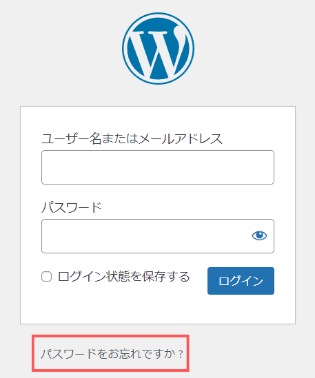Viewport: 315px width, 378px height.
Task: Place cursor in the username text box
Action: point(158,167)
